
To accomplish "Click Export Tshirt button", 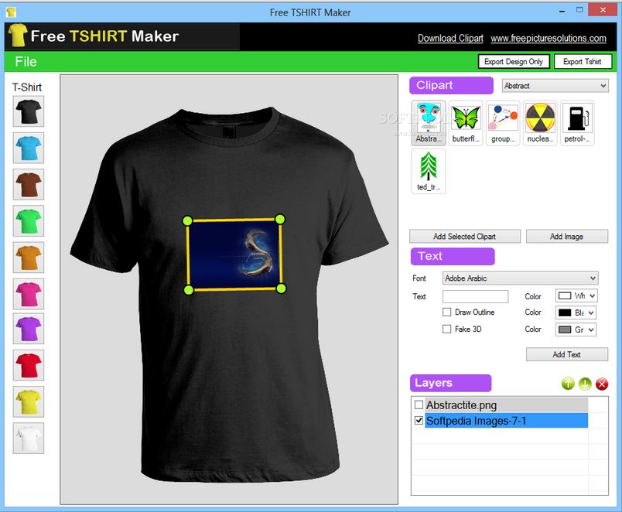I will (583, 61).
